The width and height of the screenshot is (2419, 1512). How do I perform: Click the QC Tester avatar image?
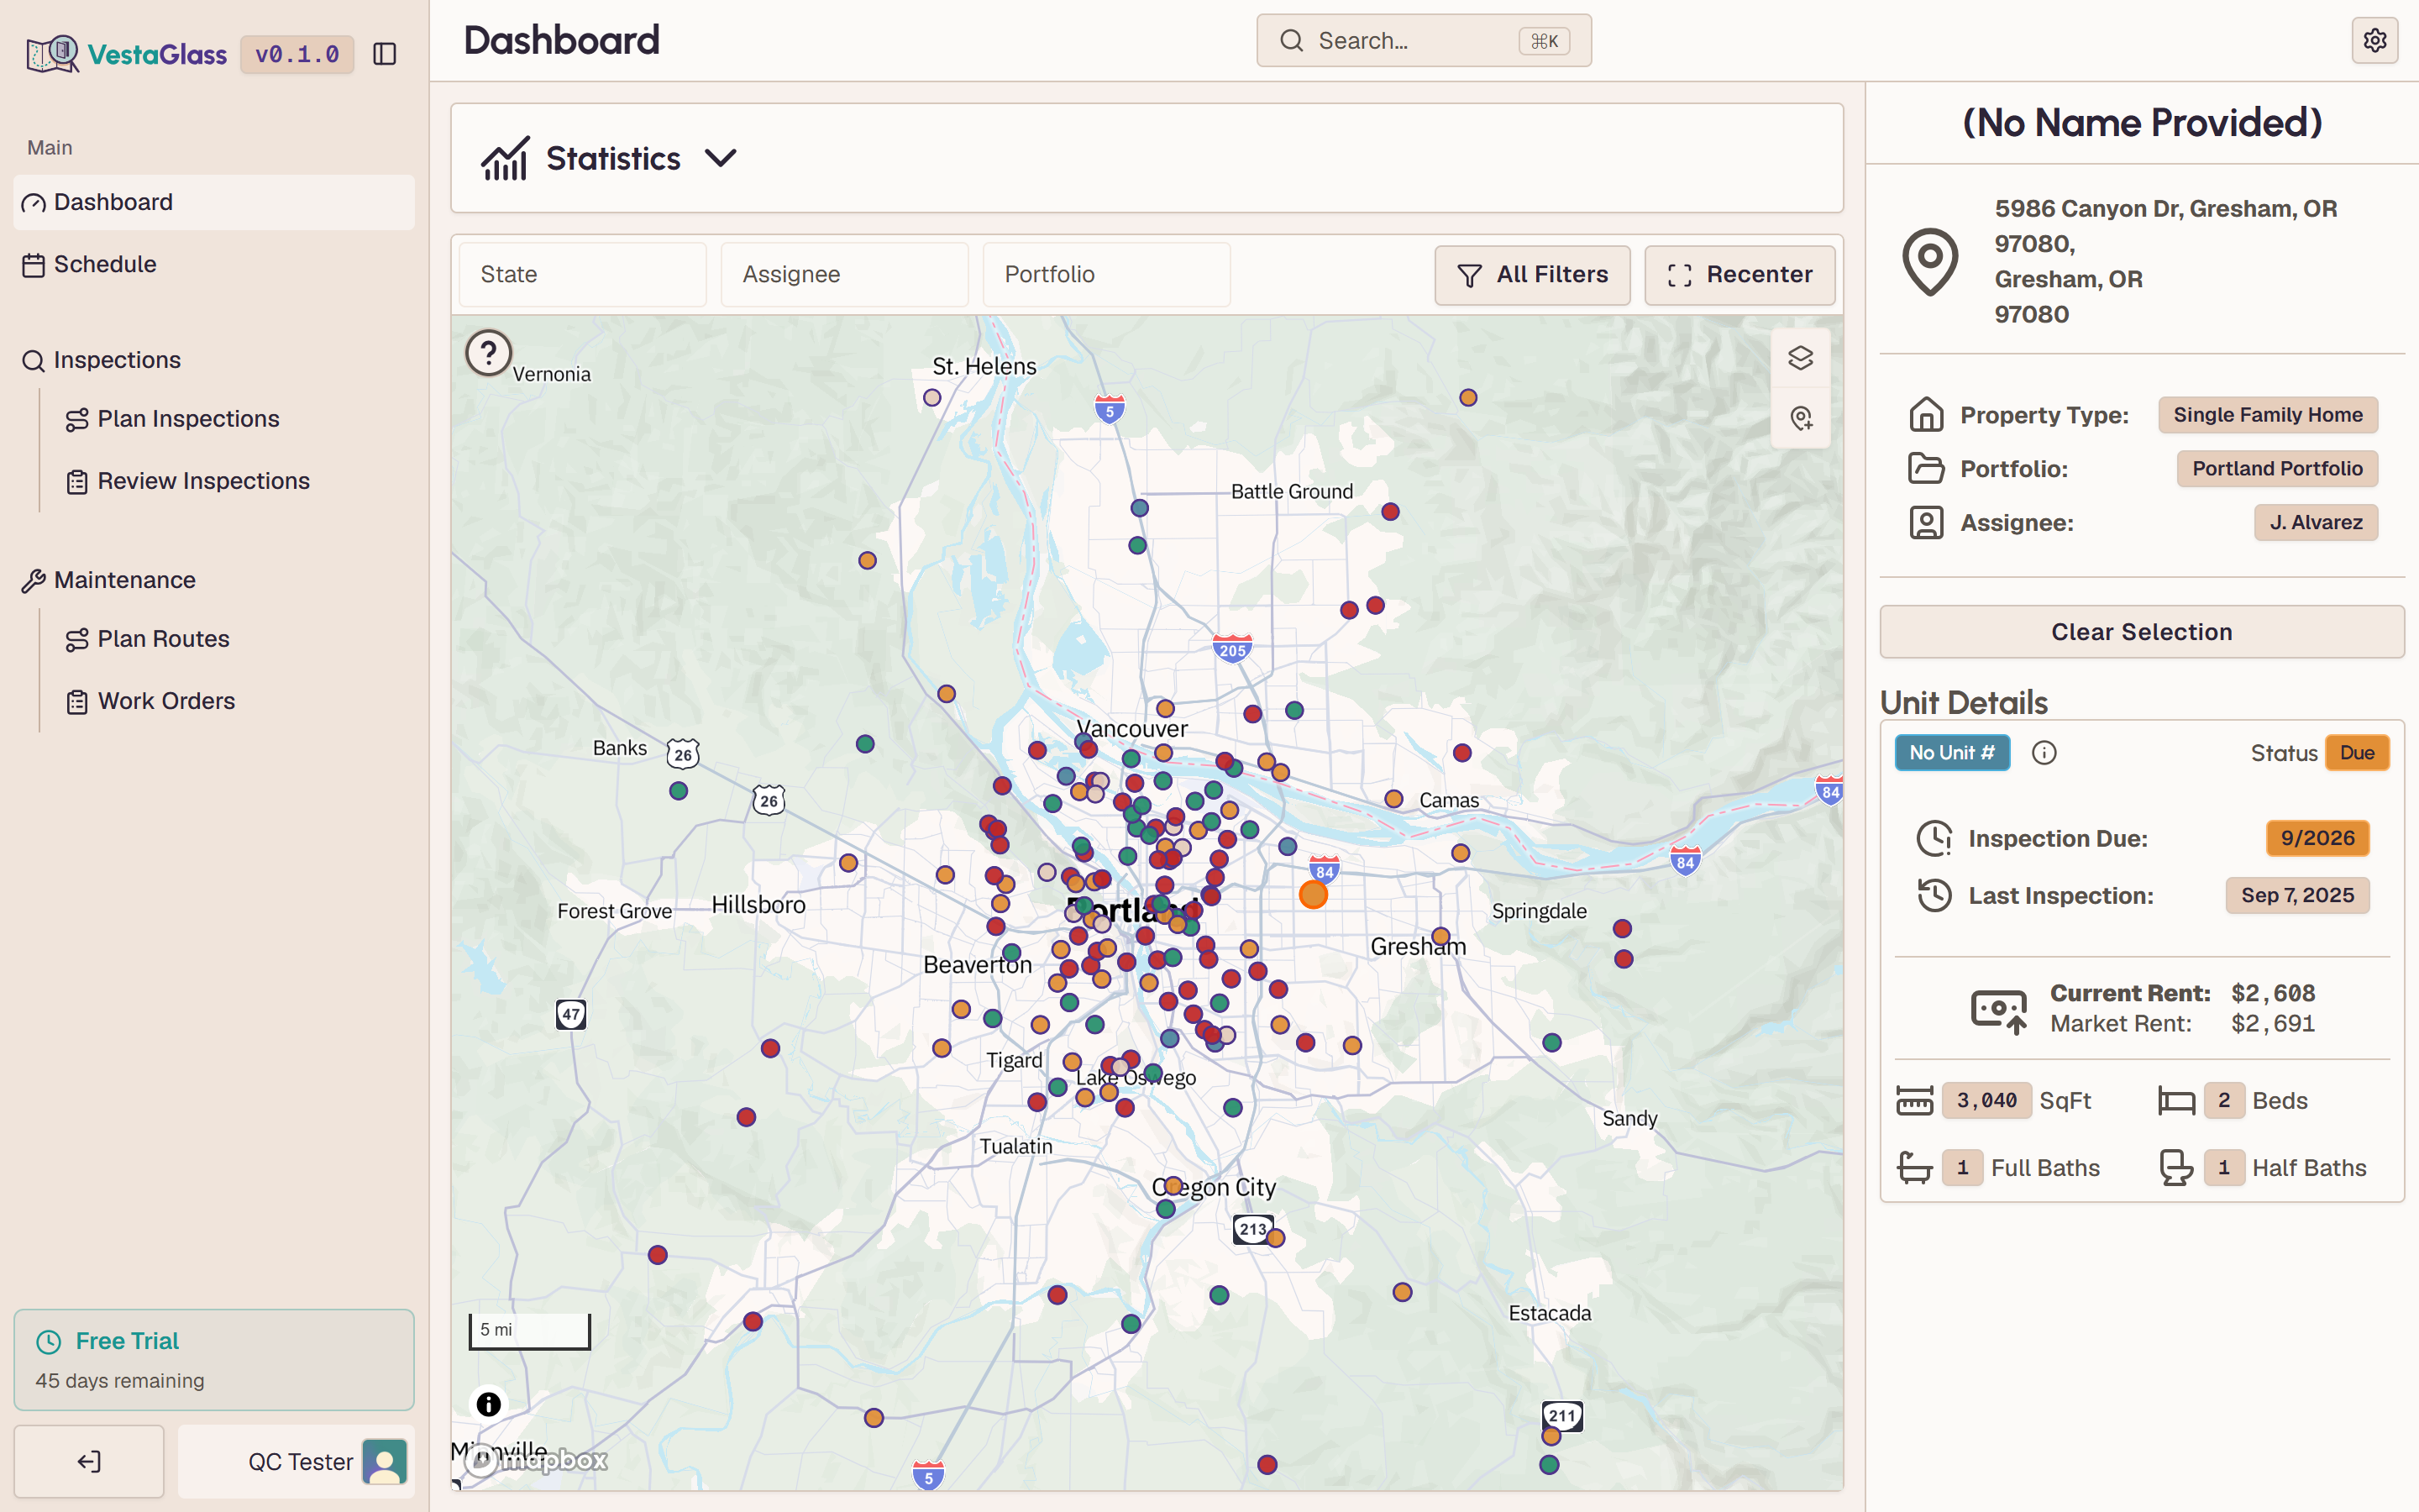click(x=385, y=1462)
